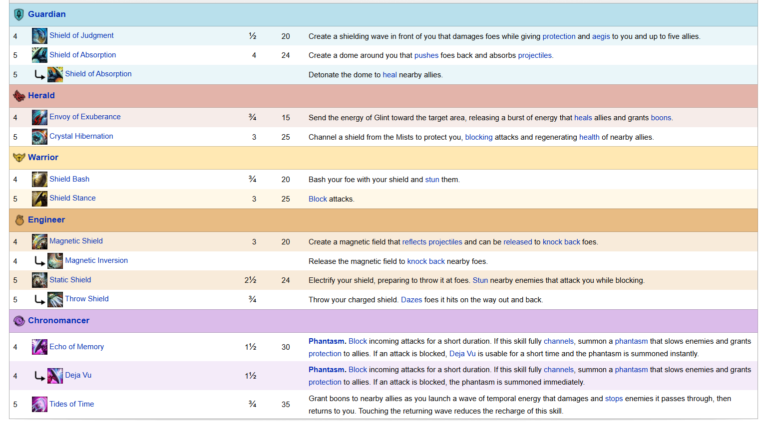Screen dimensions: 767x431
Task: Follow the pushes link in Shield of Absorption
Action: [x=426, y=55]
